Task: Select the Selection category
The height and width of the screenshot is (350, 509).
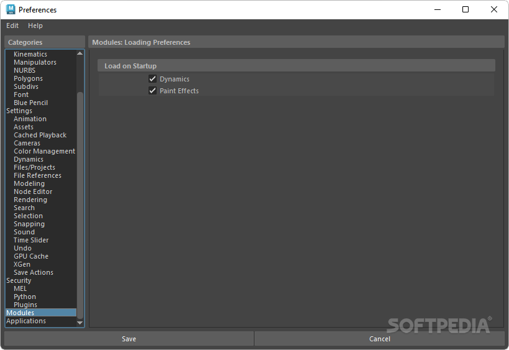Action: click(x=28, y=216)
